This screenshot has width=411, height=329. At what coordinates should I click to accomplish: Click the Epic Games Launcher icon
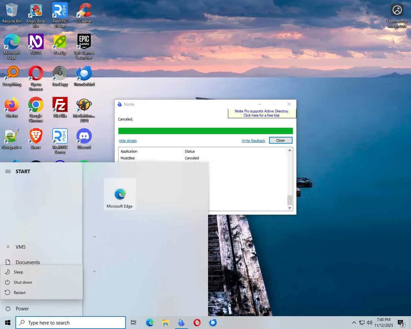point(84,47)
